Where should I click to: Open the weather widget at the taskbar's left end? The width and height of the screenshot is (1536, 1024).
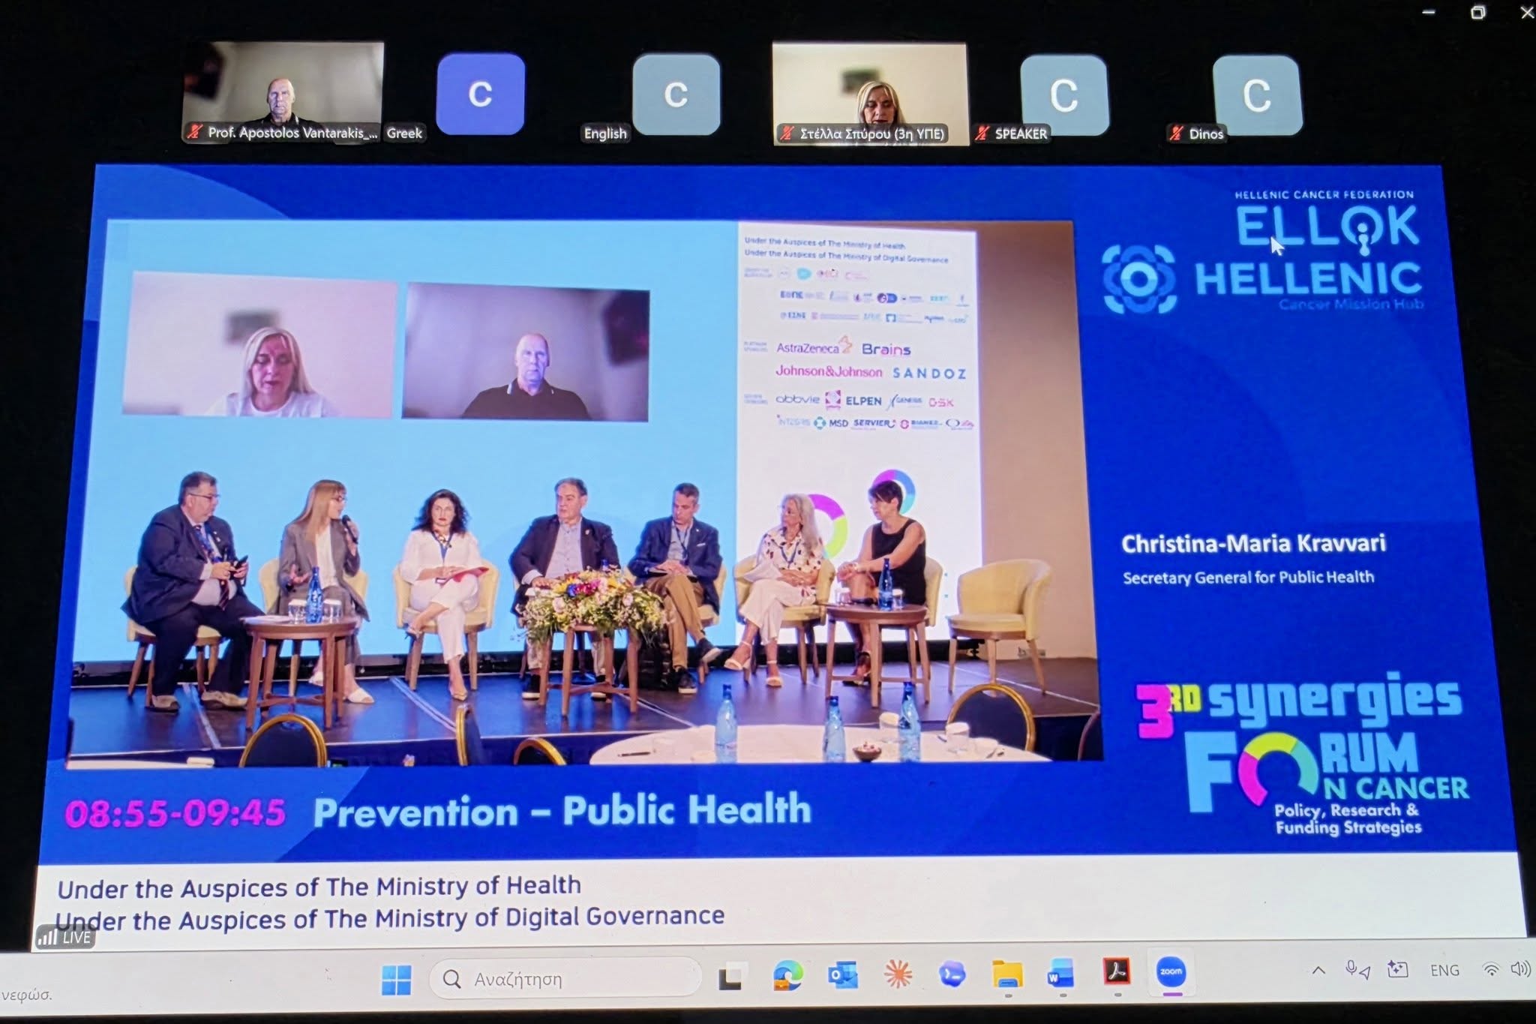[26, 995]
